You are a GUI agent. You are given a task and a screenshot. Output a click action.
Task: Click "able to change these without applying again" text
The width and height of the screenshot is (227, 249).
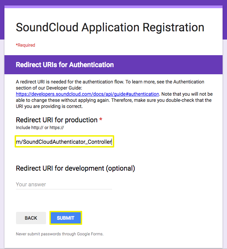pyautogui.click(x=63, y=100)
